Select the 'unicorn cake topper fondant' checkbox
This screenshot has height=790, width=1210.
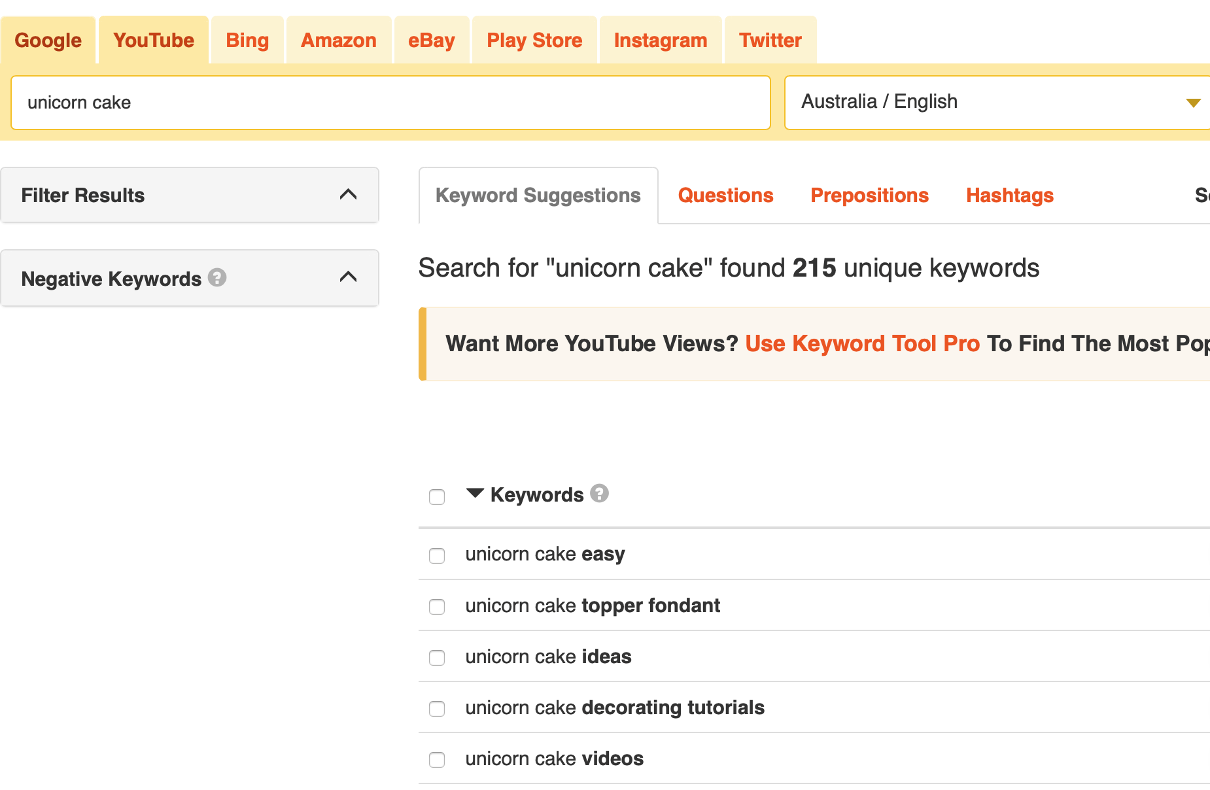coord(437,607)
